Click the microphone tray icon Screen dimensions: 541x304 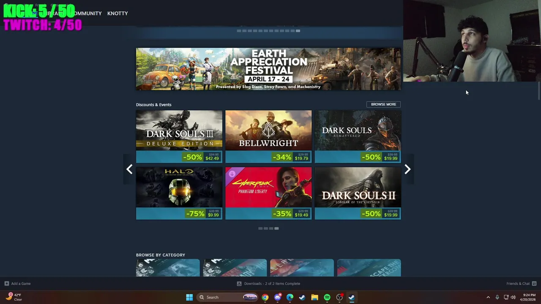pyautogui.click(x=497, y=297)
